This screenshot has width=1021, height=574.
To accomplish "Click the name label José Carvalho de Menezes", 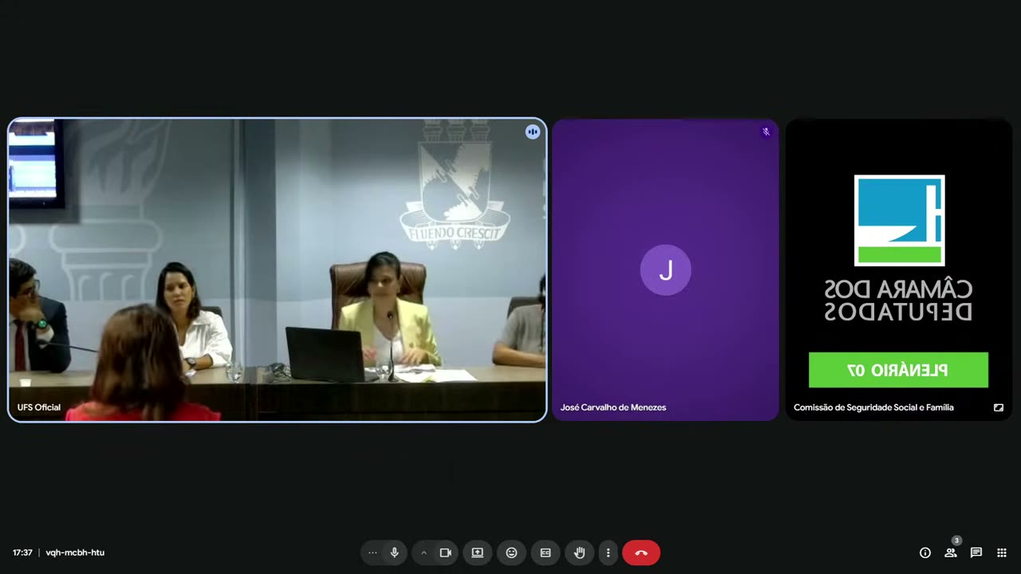I will click(x=613, y=407).
